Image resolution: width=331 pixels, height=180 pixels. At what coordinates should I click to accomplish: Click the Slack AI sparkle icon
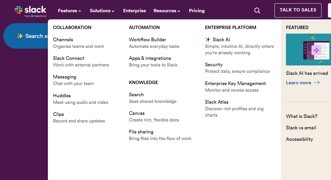point(208,39)
